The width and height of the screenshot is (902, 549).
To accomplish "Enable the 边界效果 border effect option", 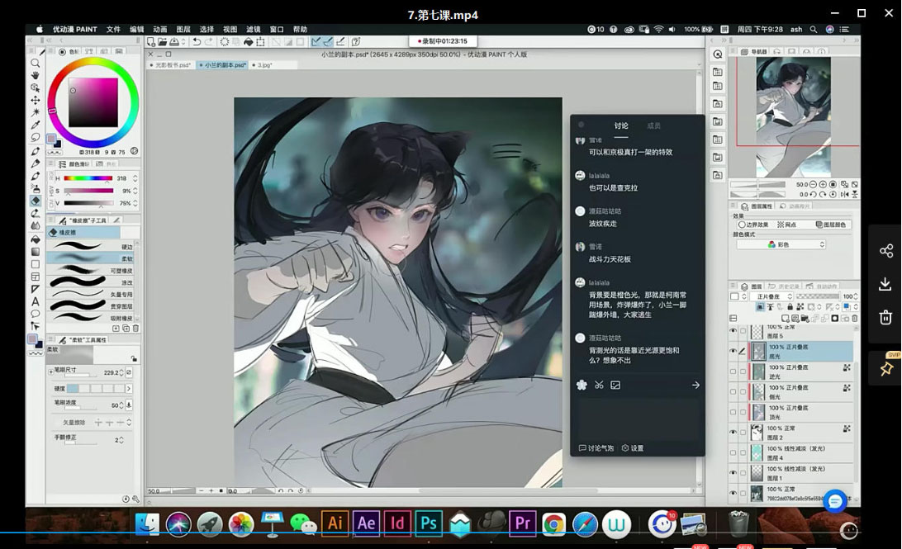I will point(753,225).
